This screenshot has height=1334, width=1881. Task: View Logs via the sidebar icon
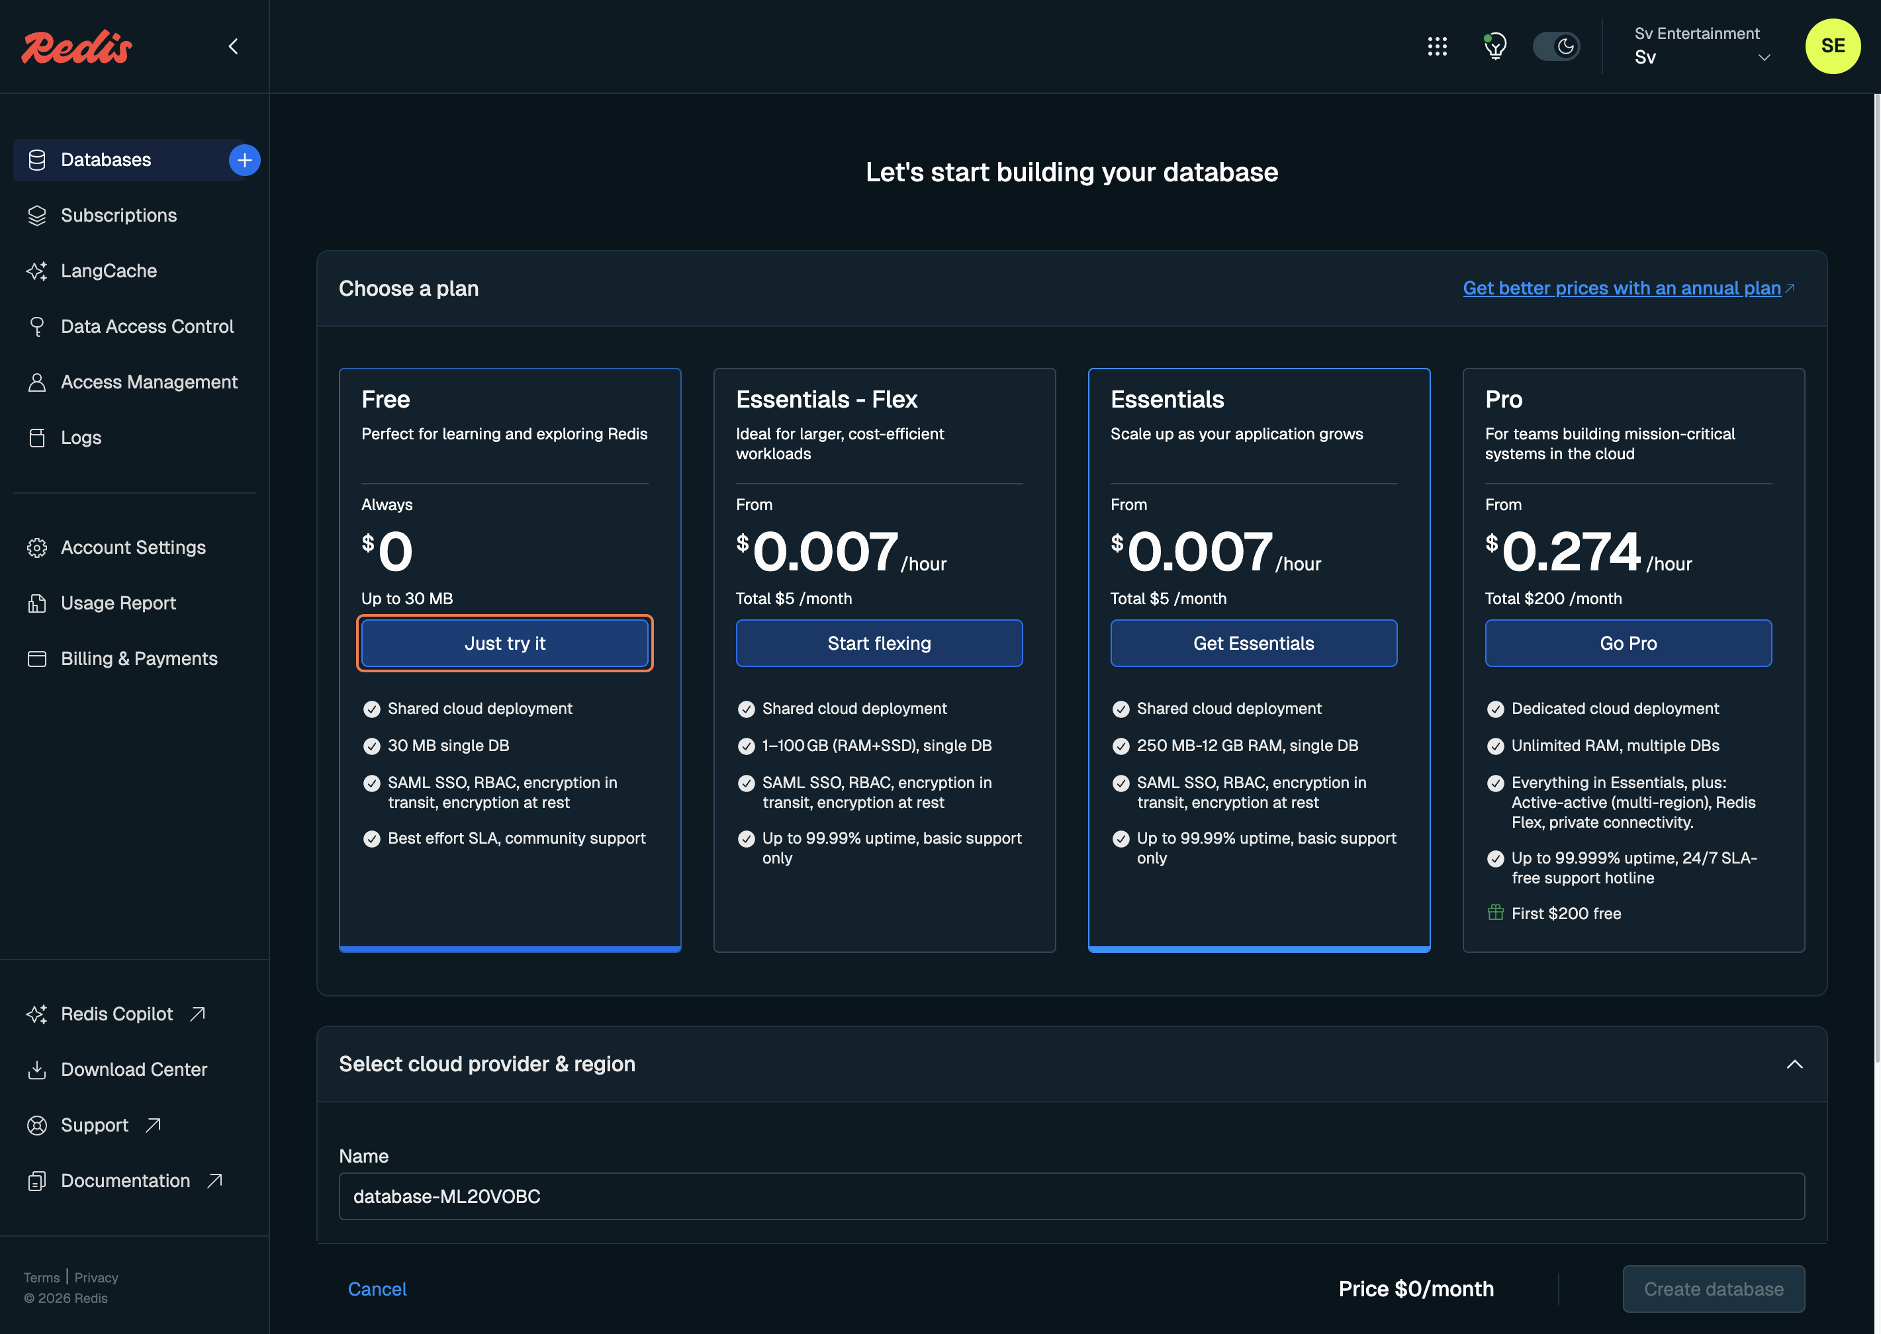pyautogui.click(x=37, y=437)
